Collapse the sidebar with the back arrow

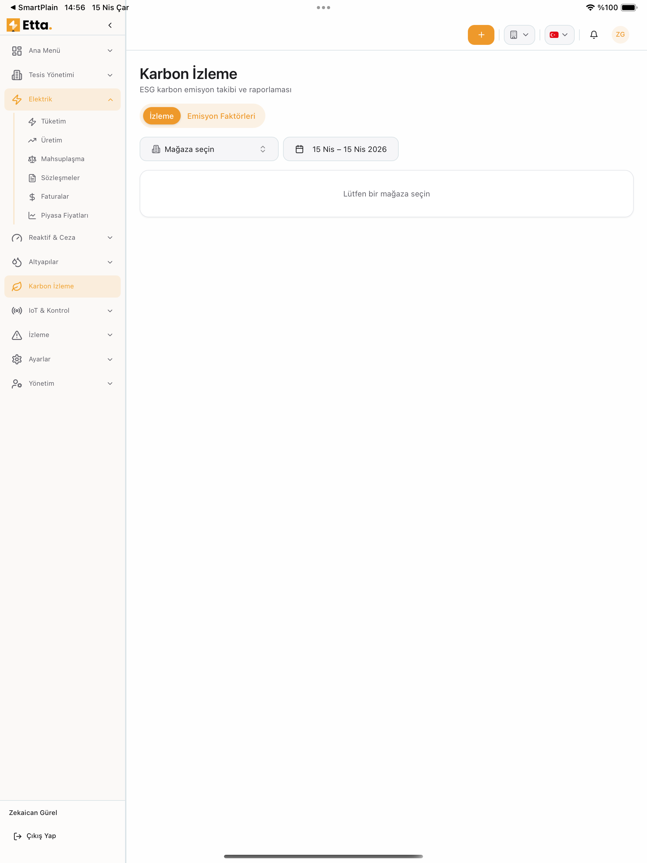click(110, 25)
